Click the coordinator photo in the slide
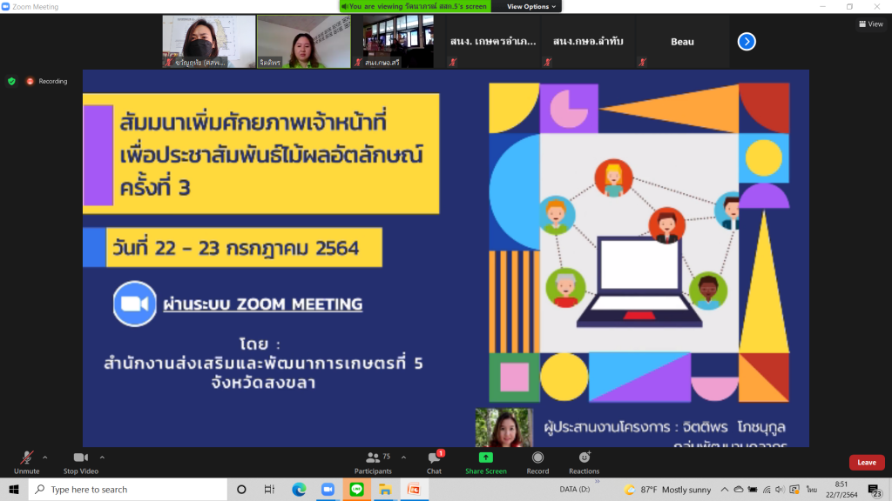The height and width of the screenshot is (501, 892). click(504, 427)
